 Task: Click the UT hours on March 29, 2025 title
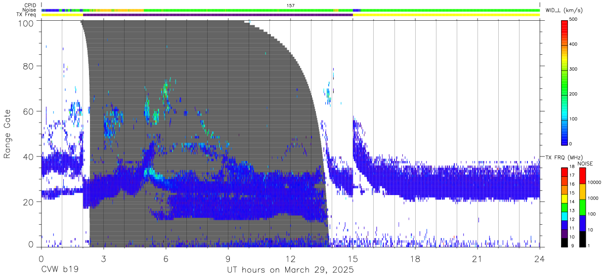[290, 270]
